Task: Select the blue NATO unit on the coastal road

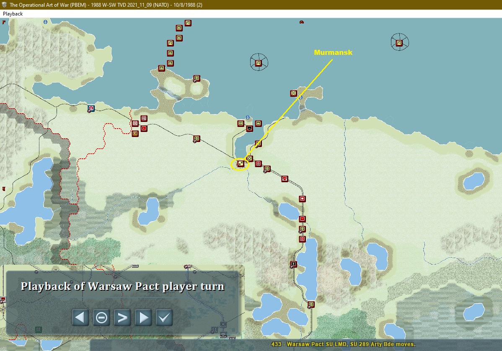Action: click(91, 108)
